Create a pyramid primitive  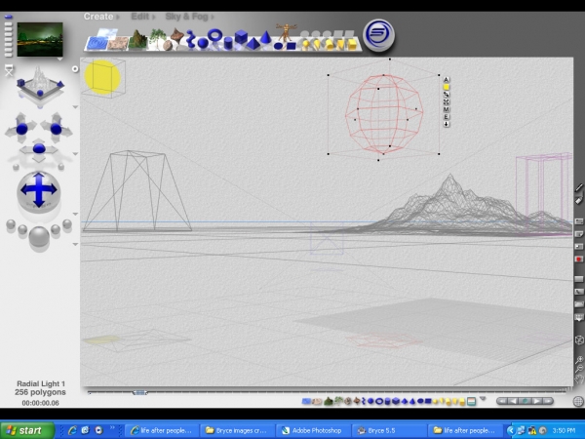253,44
